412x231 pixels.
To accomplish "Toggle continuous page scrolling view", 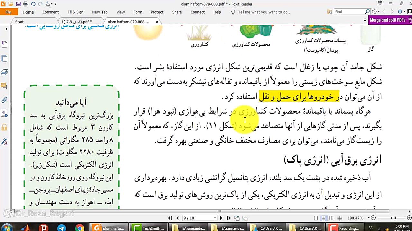I will 324,218.
